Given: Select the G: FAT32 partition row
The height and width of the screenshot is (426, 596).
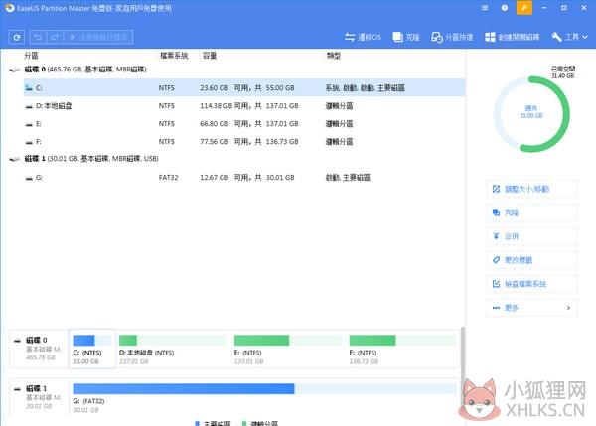Looking at the screenshot, I should [244, 177].
